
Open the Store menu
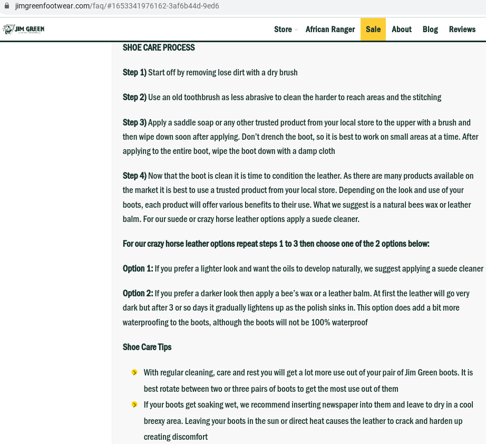283,29
